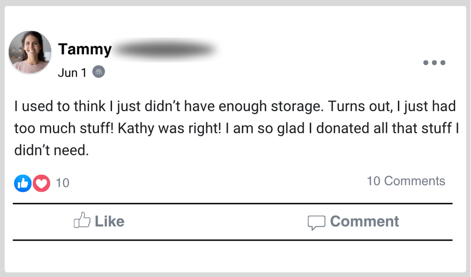Click the name Tammy in the post header

click(x=85, y=49)
